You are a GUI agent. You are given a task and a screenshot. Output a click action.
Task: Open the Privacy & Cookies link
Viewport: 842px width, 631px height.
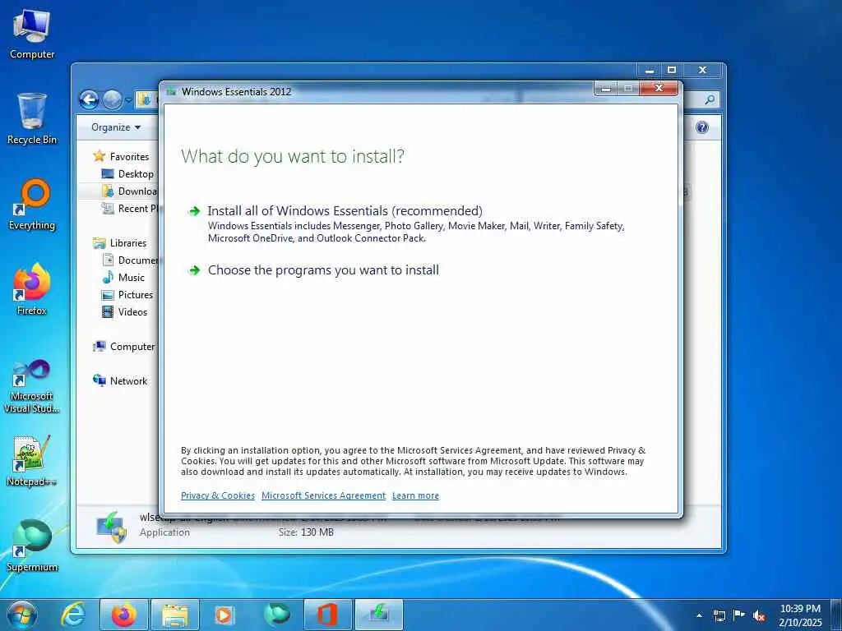pos(217,495)
